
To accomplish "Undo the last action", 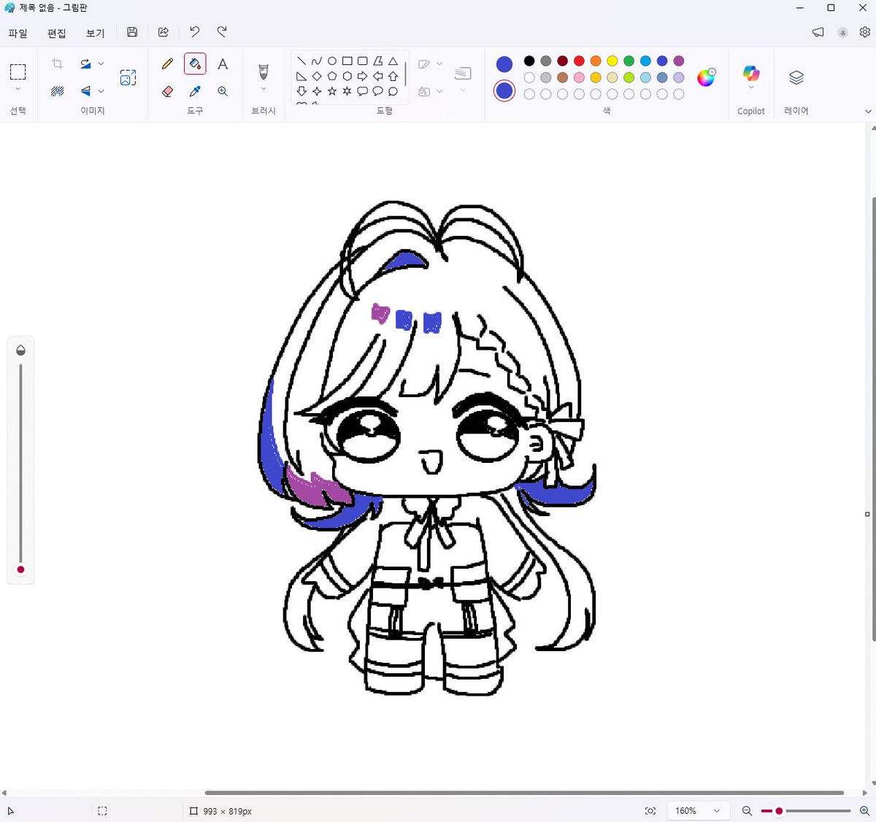I will 194,31.
